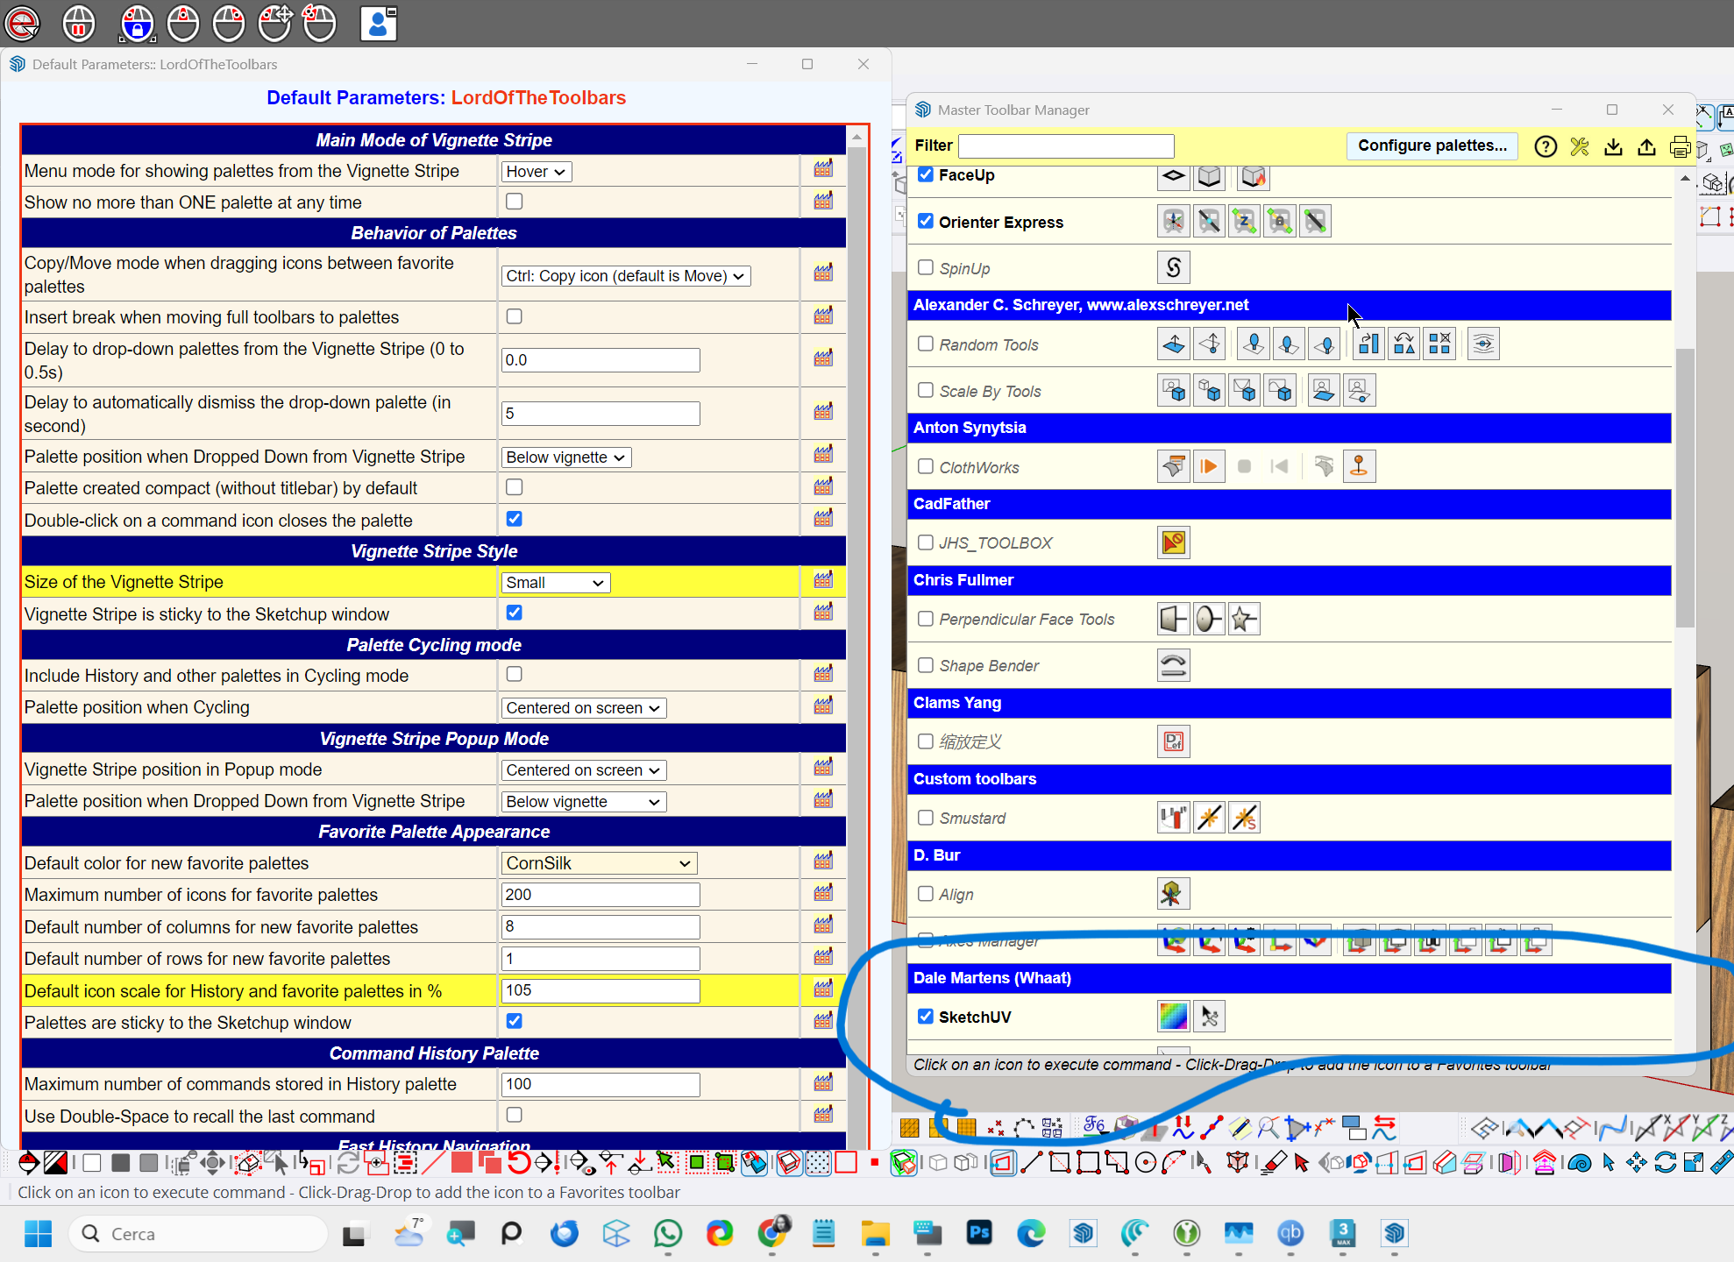Enable the Random Tools toolbar checkbox
The width and height of the screenshot is (1734, 1262).
(926, 344)
